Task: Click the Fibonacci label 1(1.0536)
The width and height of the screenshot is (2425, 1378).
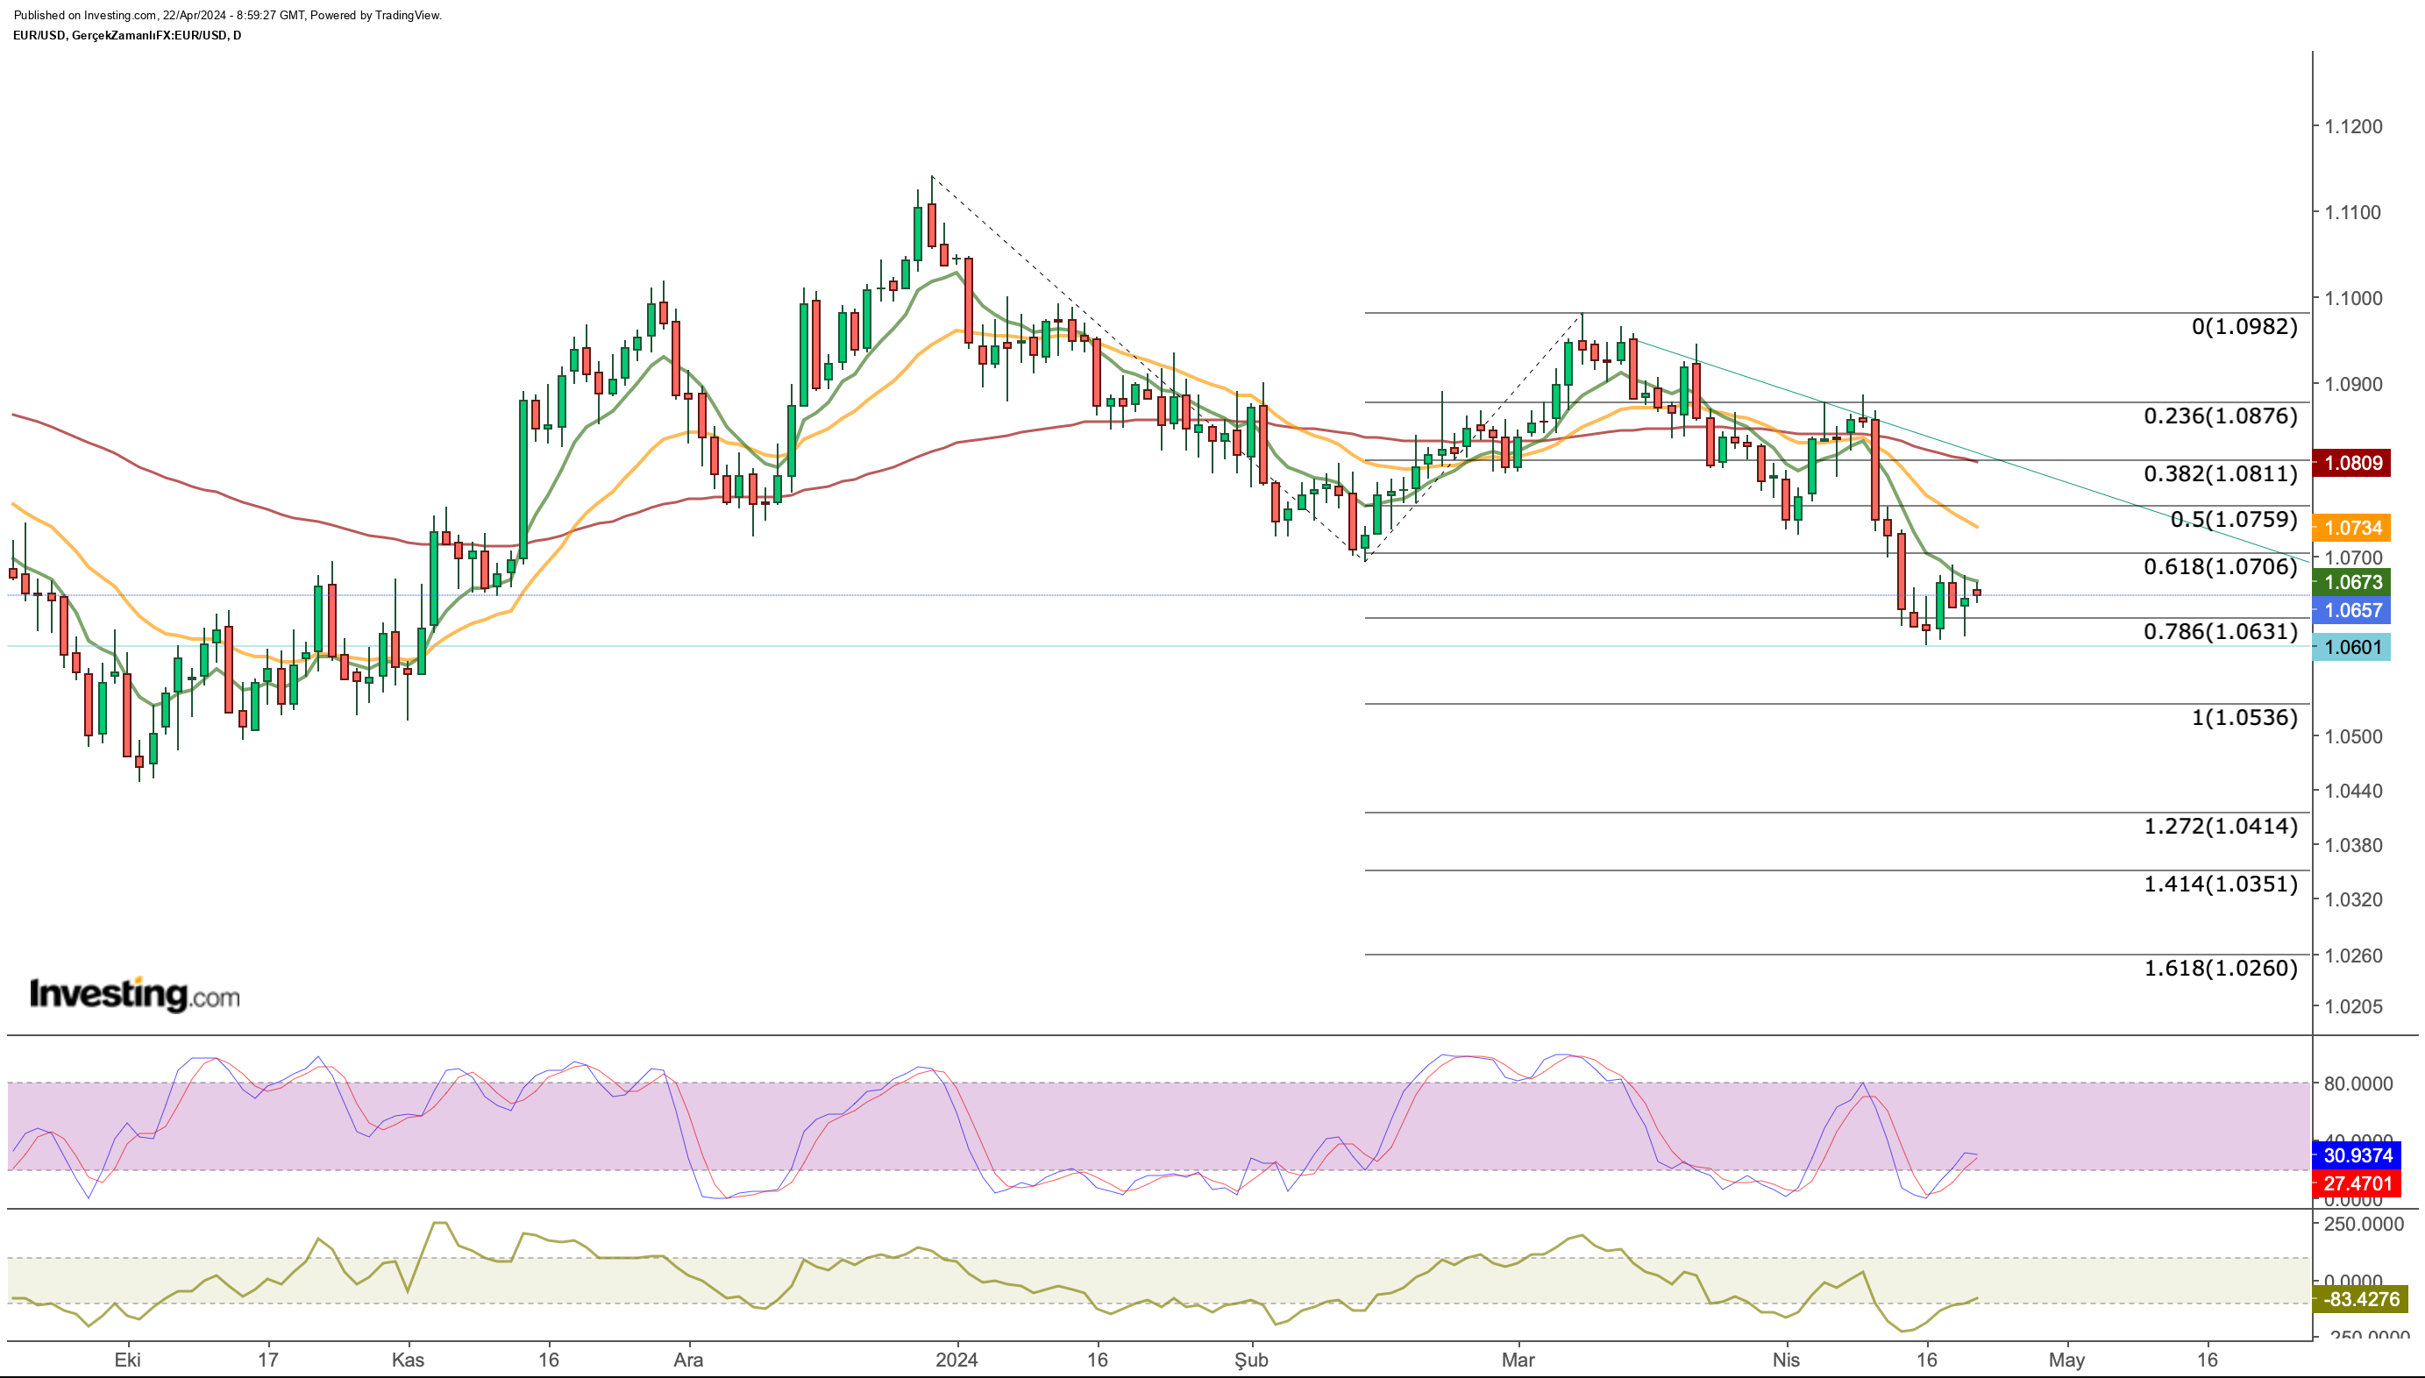Action: 2244,716
